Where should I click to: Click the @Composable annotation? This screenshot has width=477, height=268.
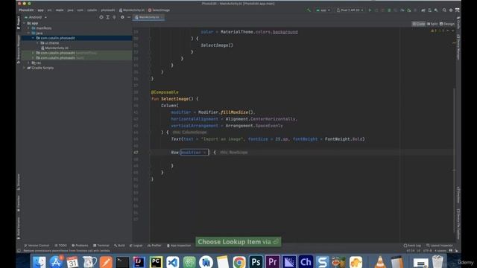165,92
